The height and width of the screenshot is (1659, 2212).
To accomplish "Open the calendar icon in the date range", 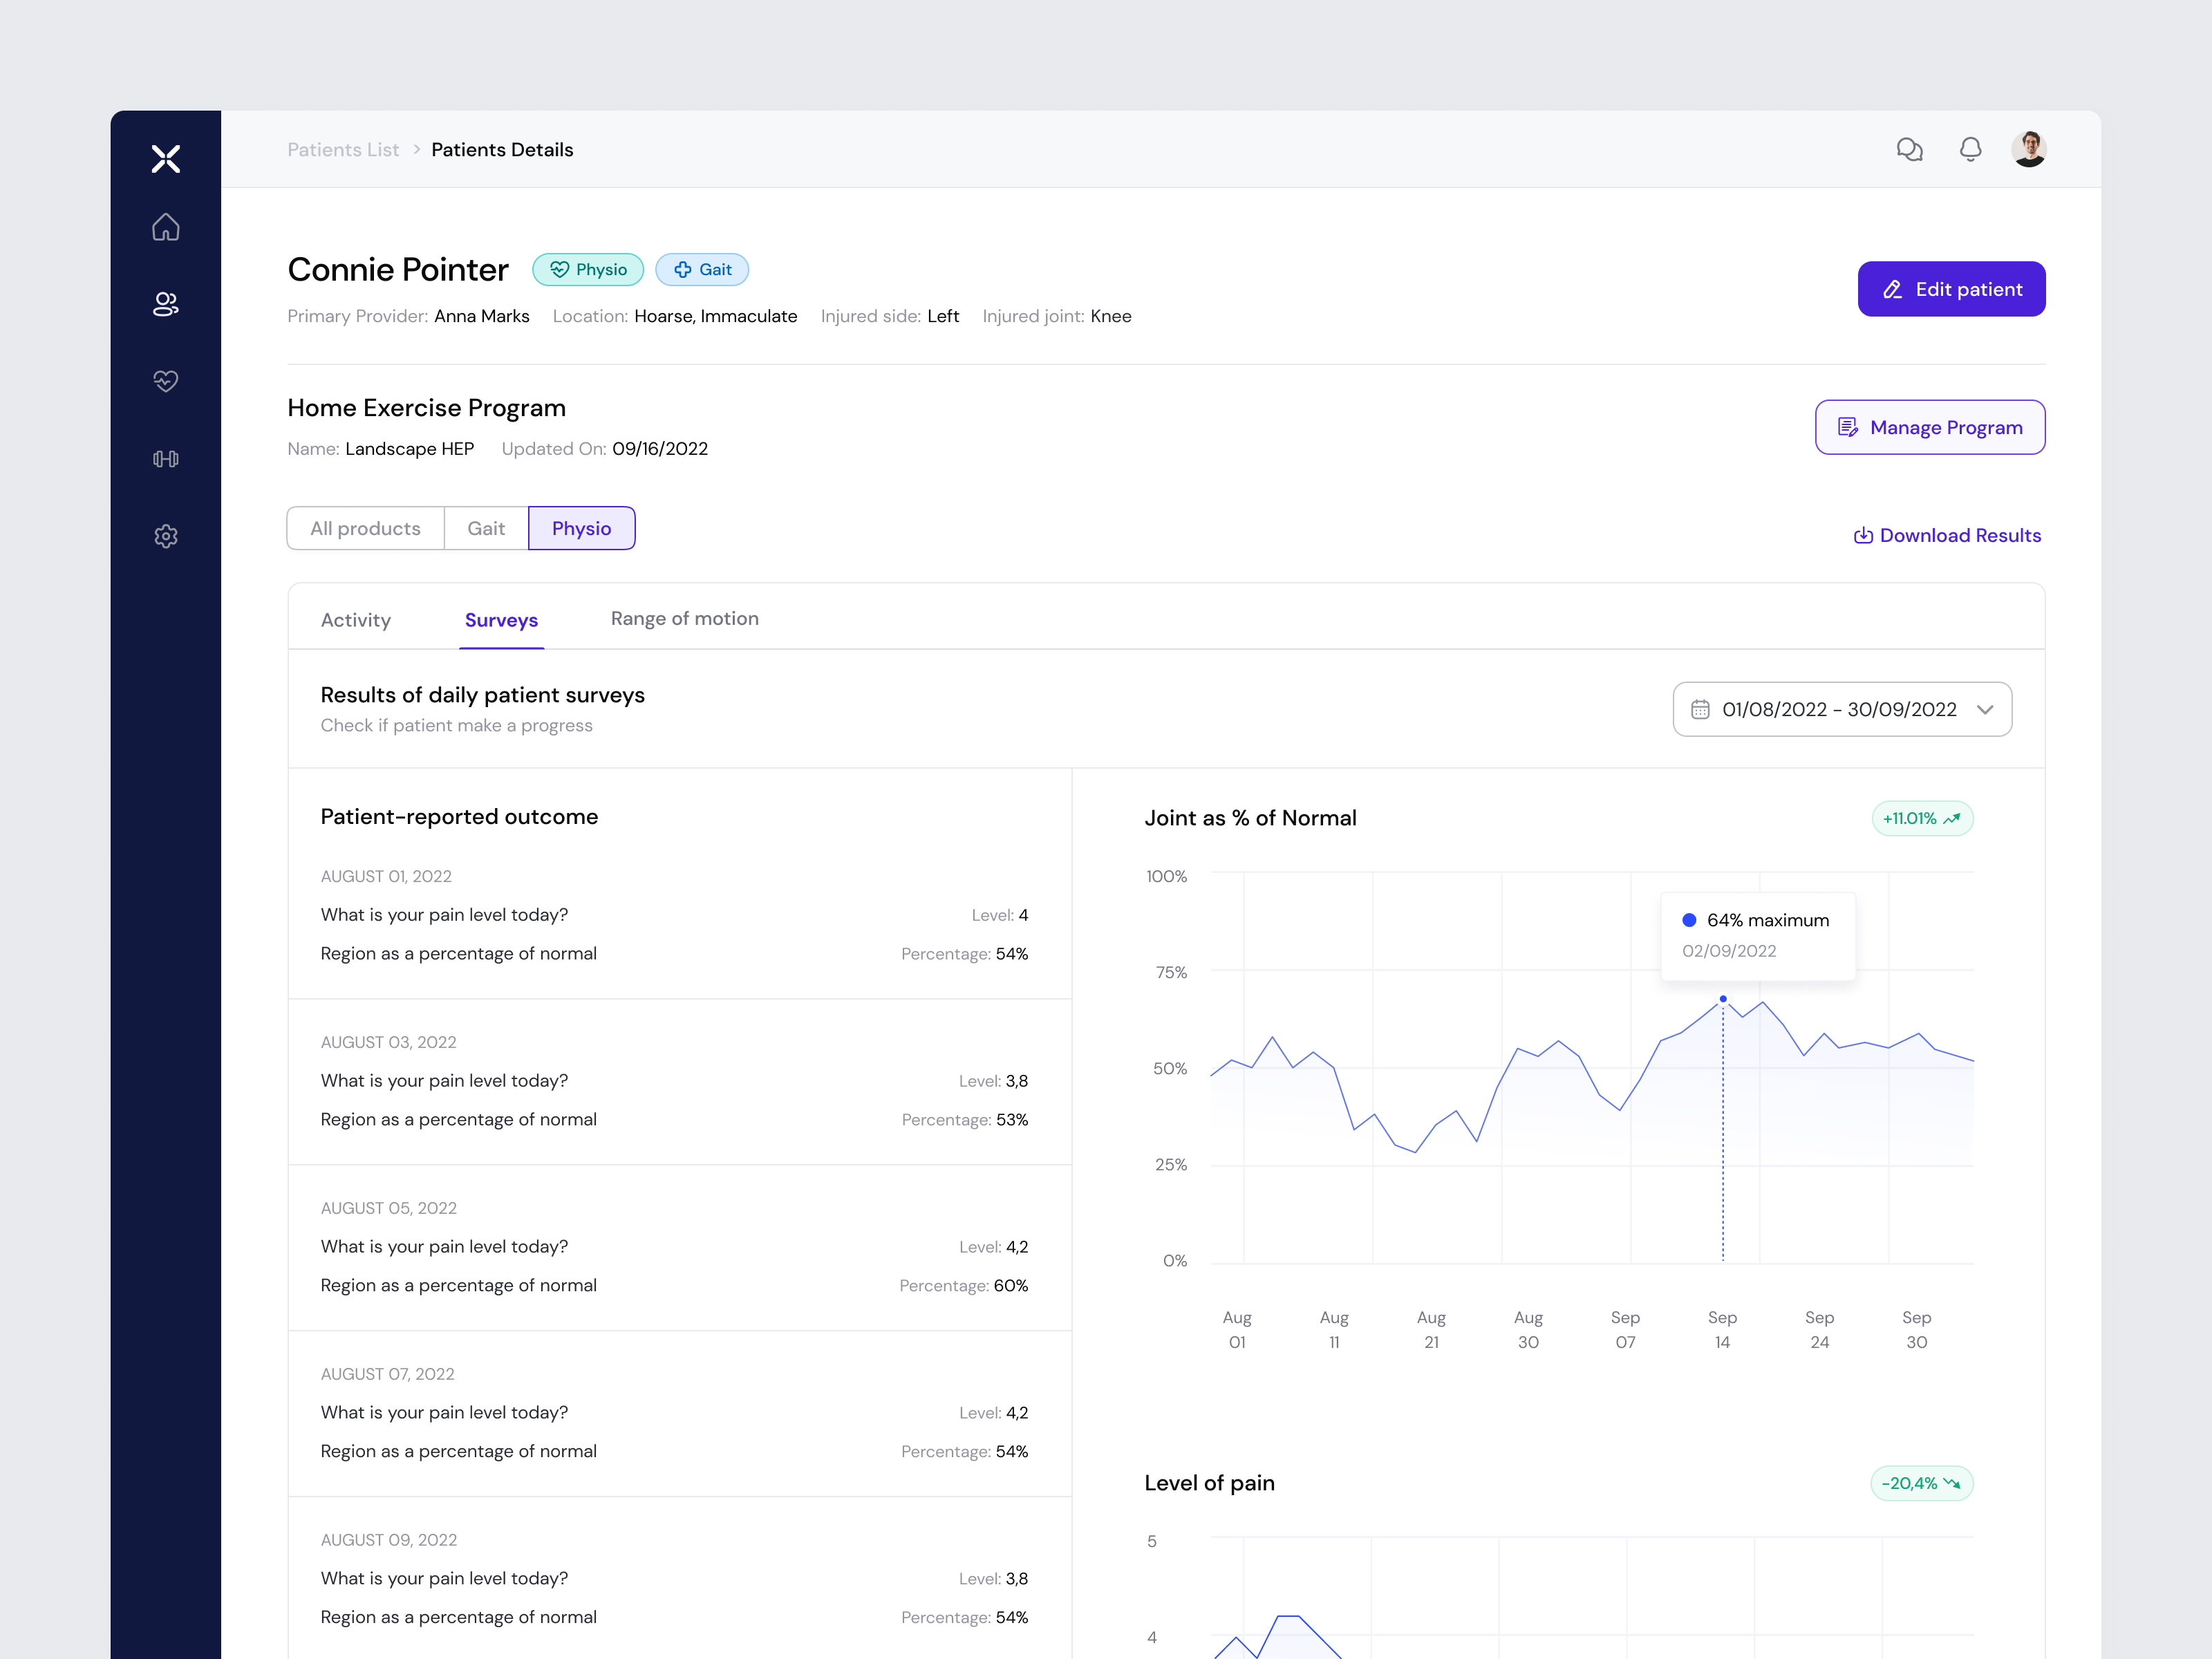I will [1700, 709].
